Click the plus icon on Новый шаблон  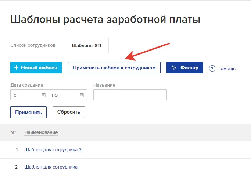click(x=16, y=68)
